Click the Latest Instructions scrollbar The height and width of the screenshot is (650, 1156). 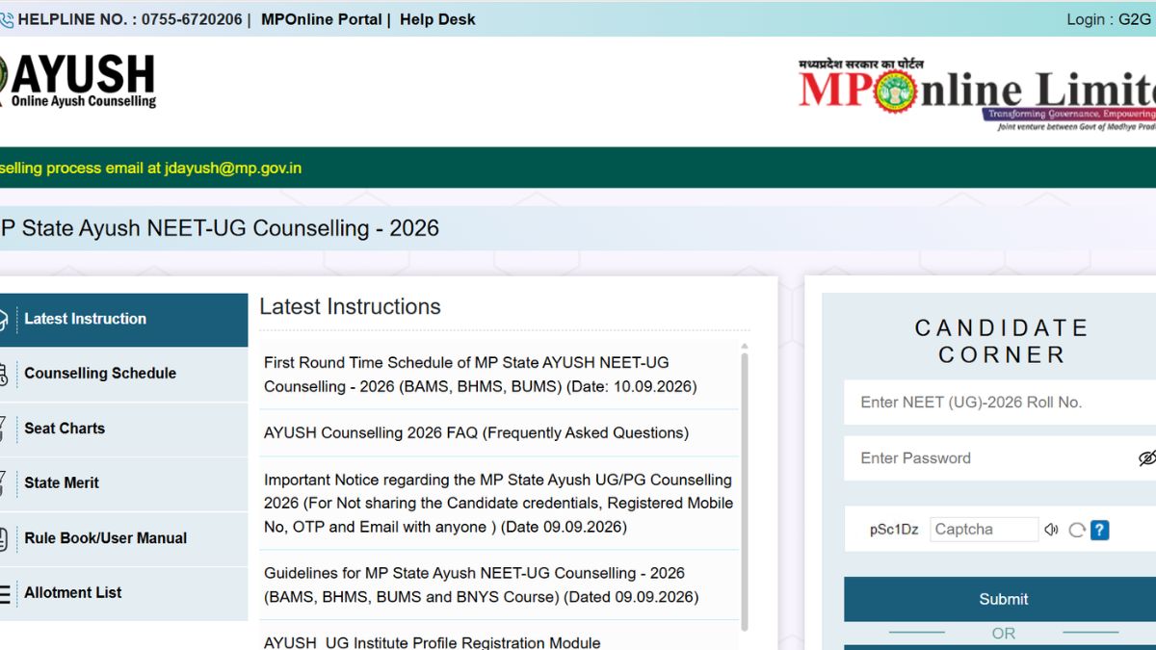744,491
